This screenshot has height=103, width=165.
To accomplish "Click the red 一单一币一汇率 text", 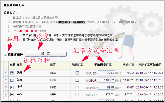I will click(27, 31).
